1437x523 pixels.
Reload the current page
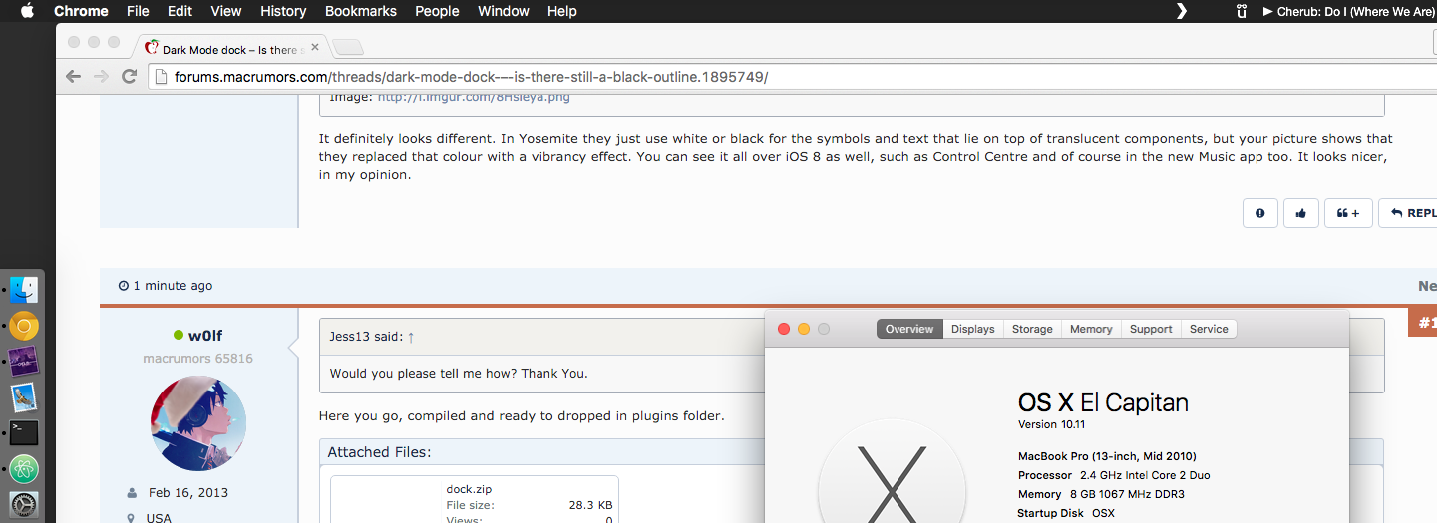coord(130,77)
